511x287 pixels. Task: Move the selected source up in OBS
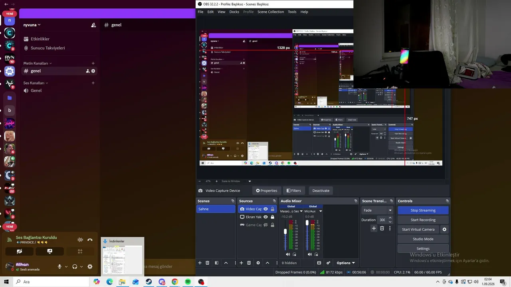tap(267, 263)
